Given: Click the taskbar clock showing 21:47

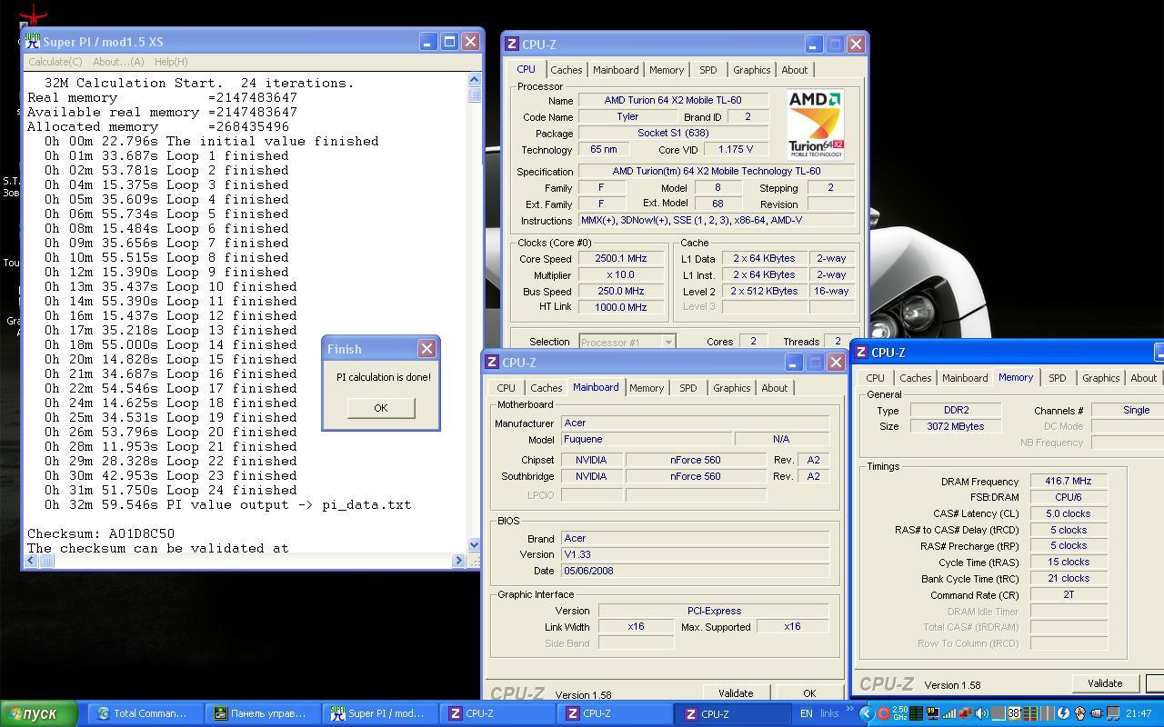Looking at the screenshot, I should pyautogui.click(x=1139, y=713).
